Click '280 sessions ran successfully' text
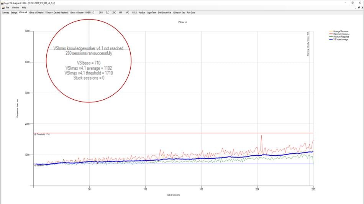The height and width of the screenshot is (204, 364). click(x=89, y=53)
